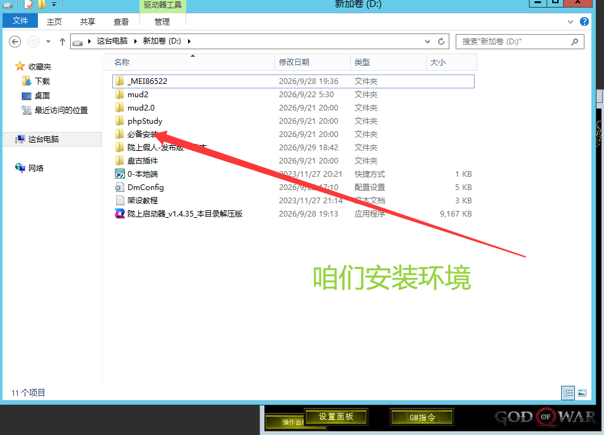
Task: Open the 文件 menu tab
Action: pos(20,21)
